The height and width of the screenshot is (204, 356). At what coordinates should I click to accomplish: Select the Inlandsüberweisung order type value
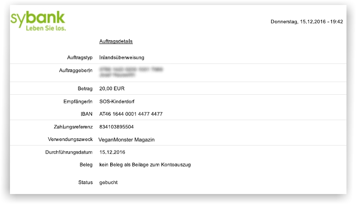122,58
